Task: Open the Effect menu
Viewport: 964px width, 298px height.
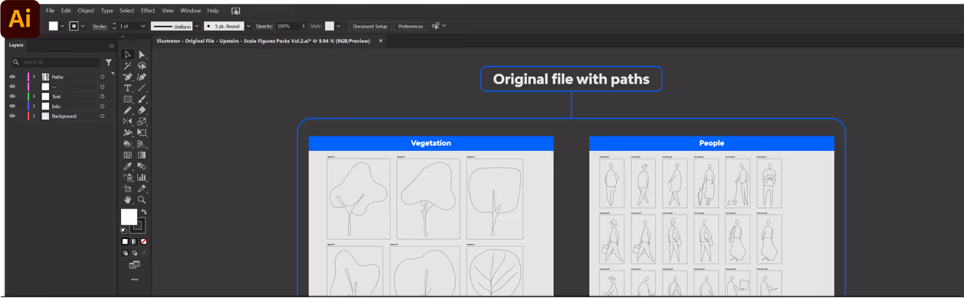Action: [x=148, y=11]
